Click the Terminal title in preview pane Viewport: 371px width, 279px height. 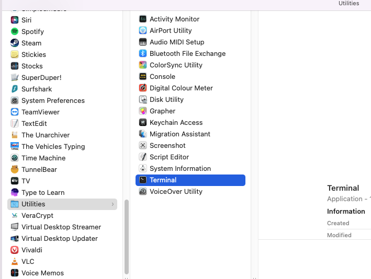(x=343, y=188)
